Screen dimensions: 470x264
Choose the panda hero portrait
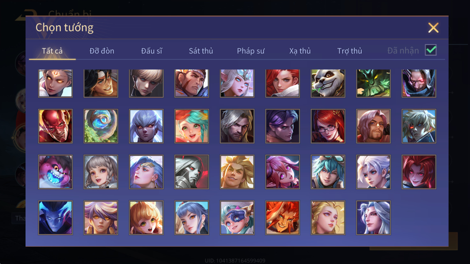(x=328, y=83)
